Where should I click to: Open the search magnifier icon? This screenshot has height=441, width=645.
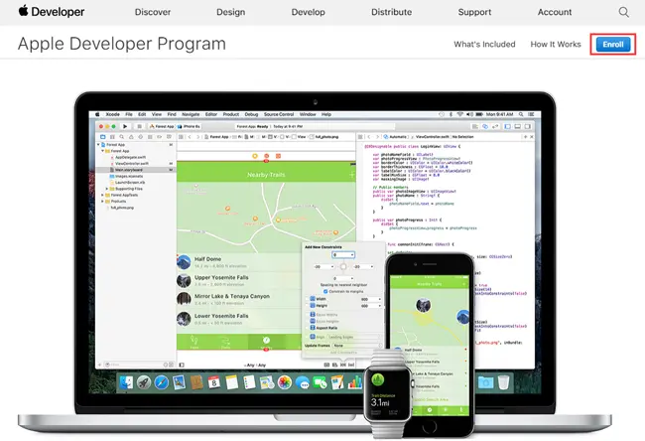pos(623,12)
